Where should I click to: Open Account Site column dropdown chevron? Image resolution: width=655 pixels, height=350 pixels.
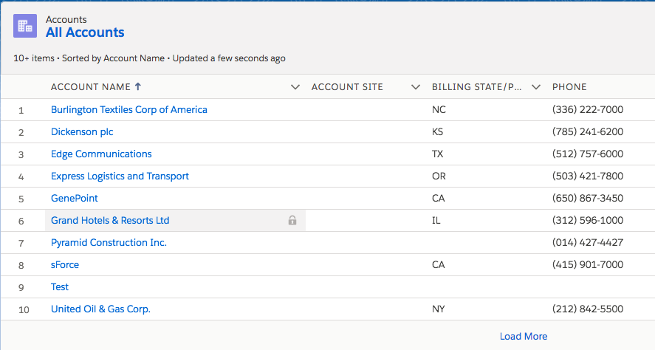[x=416, y=87]
